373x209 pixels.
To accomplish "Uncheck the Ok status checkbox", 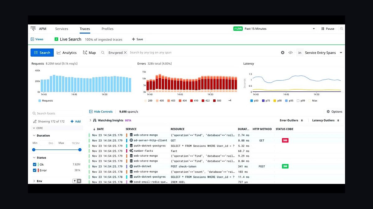I will pyautogui.click(x=35, y=165).
